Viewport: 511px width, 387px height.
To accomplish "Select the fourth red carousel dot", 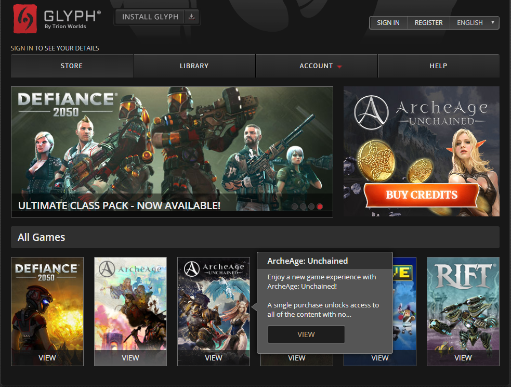I will tap(320, 207).
